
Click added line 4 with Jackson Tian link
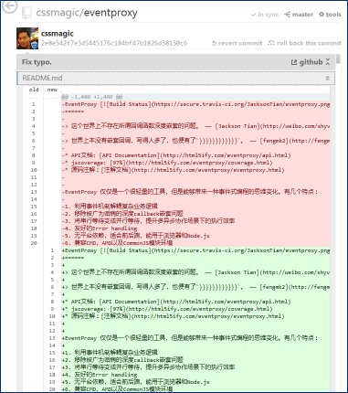click(x=195, y=272)
